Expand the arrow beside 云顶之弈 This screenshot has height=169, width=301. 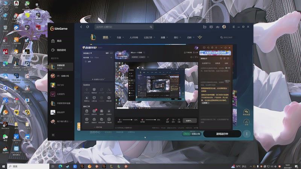click(x=154, y=37)
